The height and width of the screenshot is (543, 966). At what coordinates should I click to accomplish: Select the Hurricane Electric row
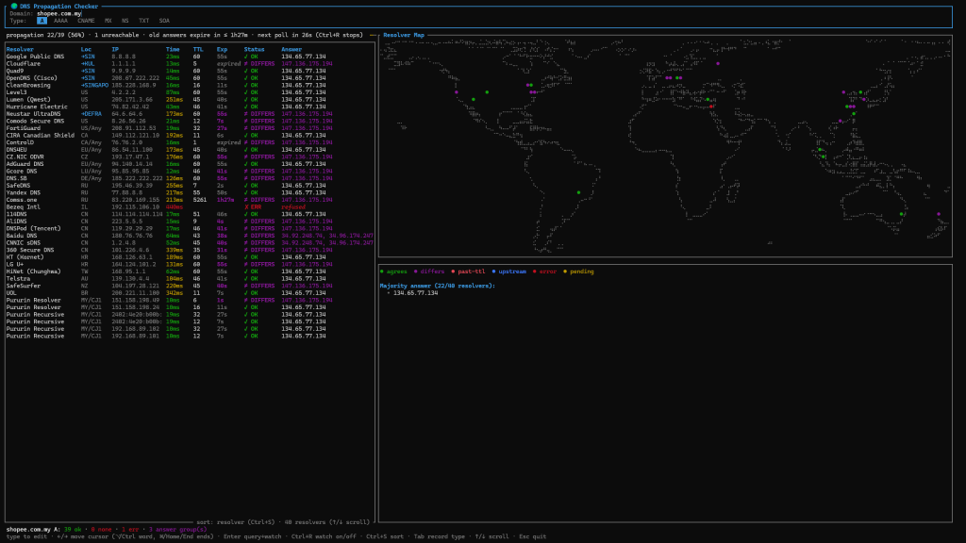[190, 107]
